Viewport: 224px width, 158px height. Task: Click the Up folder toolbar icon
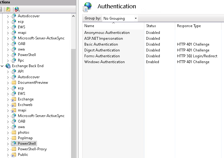[x=8, y=10]
